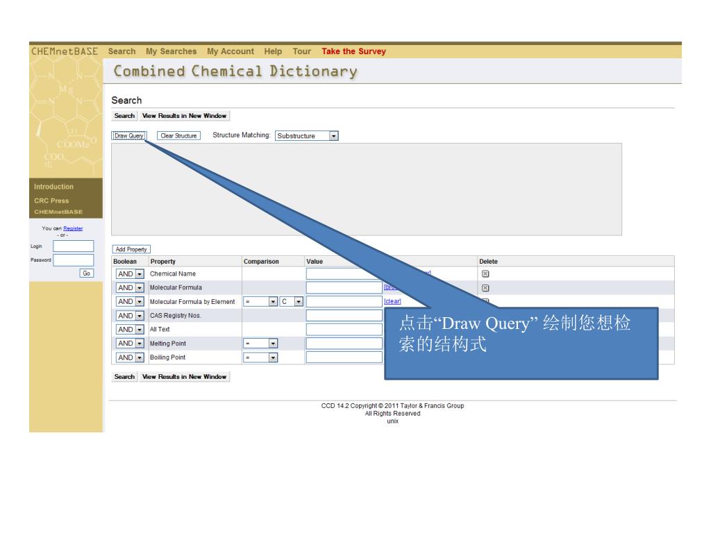
Task: Open the Help menu
Action: (x=273, y=51)
